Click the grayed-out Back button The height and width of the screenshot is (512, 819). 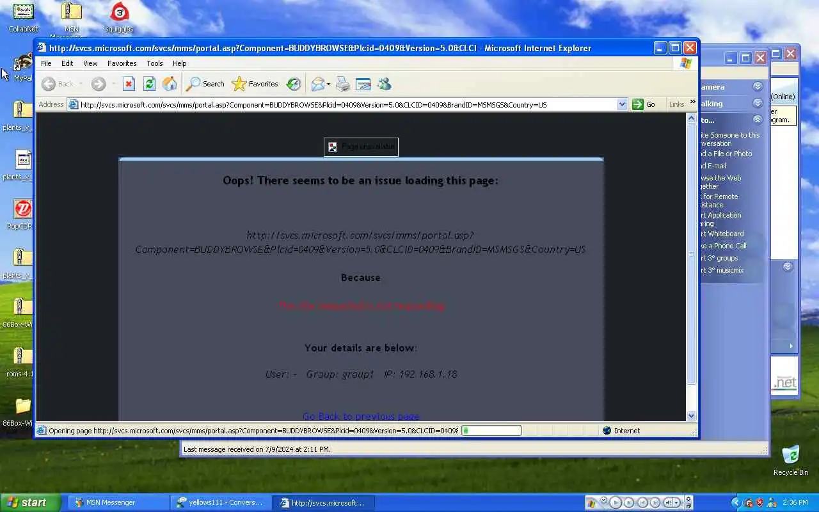coord(58,84)
